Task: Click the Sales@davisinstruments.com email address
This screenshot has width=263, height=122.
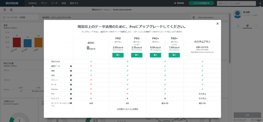Action: point(202,52)
